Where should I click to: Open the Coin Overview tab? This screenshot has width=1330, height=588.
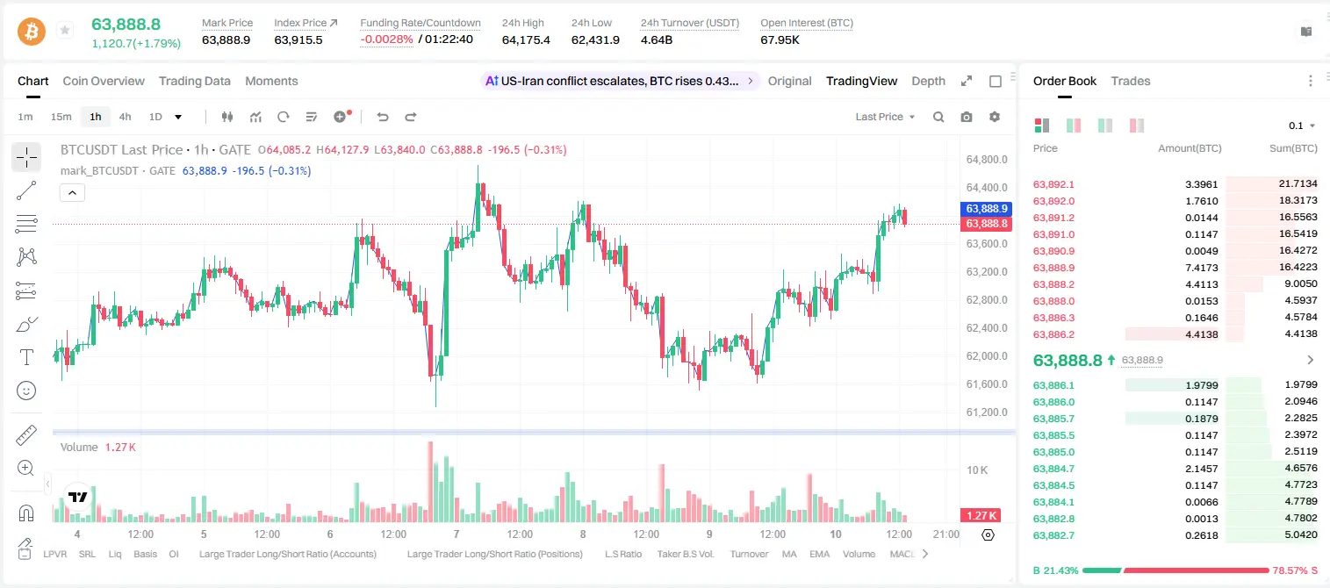[104, 81]
